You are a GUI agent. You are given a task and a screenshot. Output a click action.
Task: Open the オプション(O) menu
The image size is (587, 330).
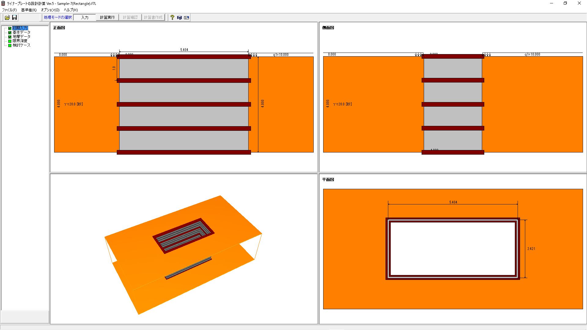[50, 10]
